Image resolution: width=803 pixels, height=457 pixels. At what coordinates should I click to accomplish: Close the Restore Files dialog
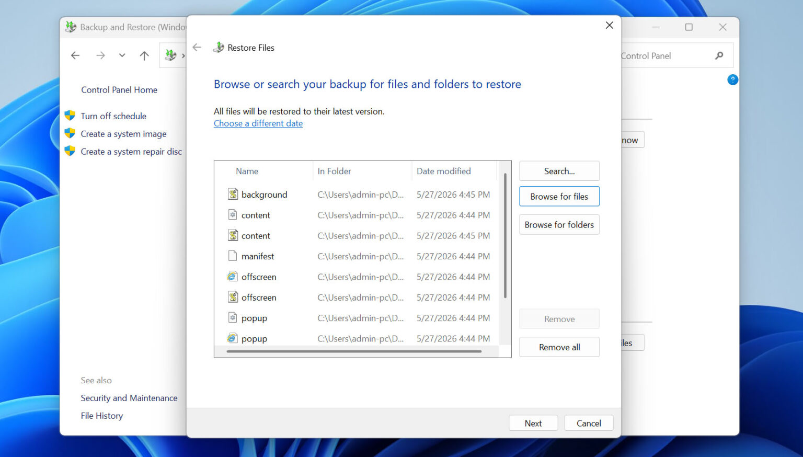[609, 25]
